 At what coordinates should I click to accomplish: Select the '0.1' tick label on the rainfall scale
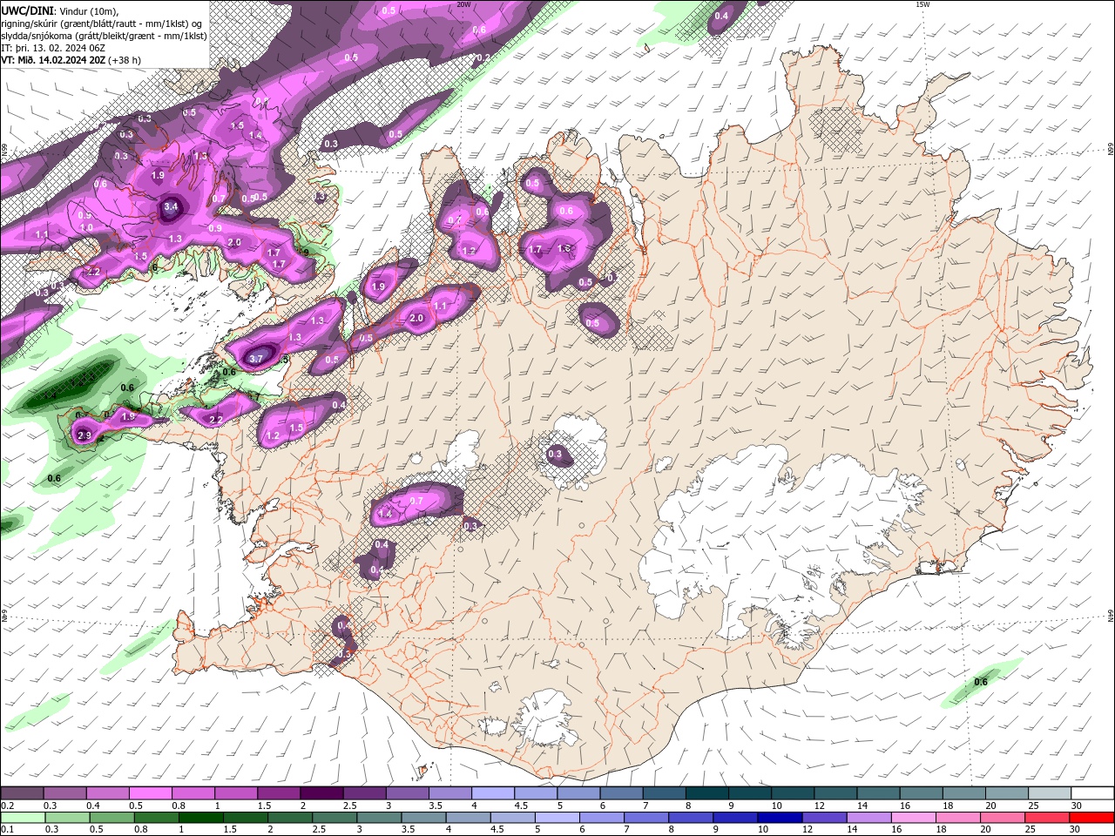coord(6,830)
